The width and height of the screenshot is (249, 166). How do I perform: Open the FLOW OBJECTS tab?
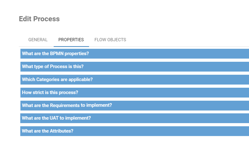click(110, 40)
